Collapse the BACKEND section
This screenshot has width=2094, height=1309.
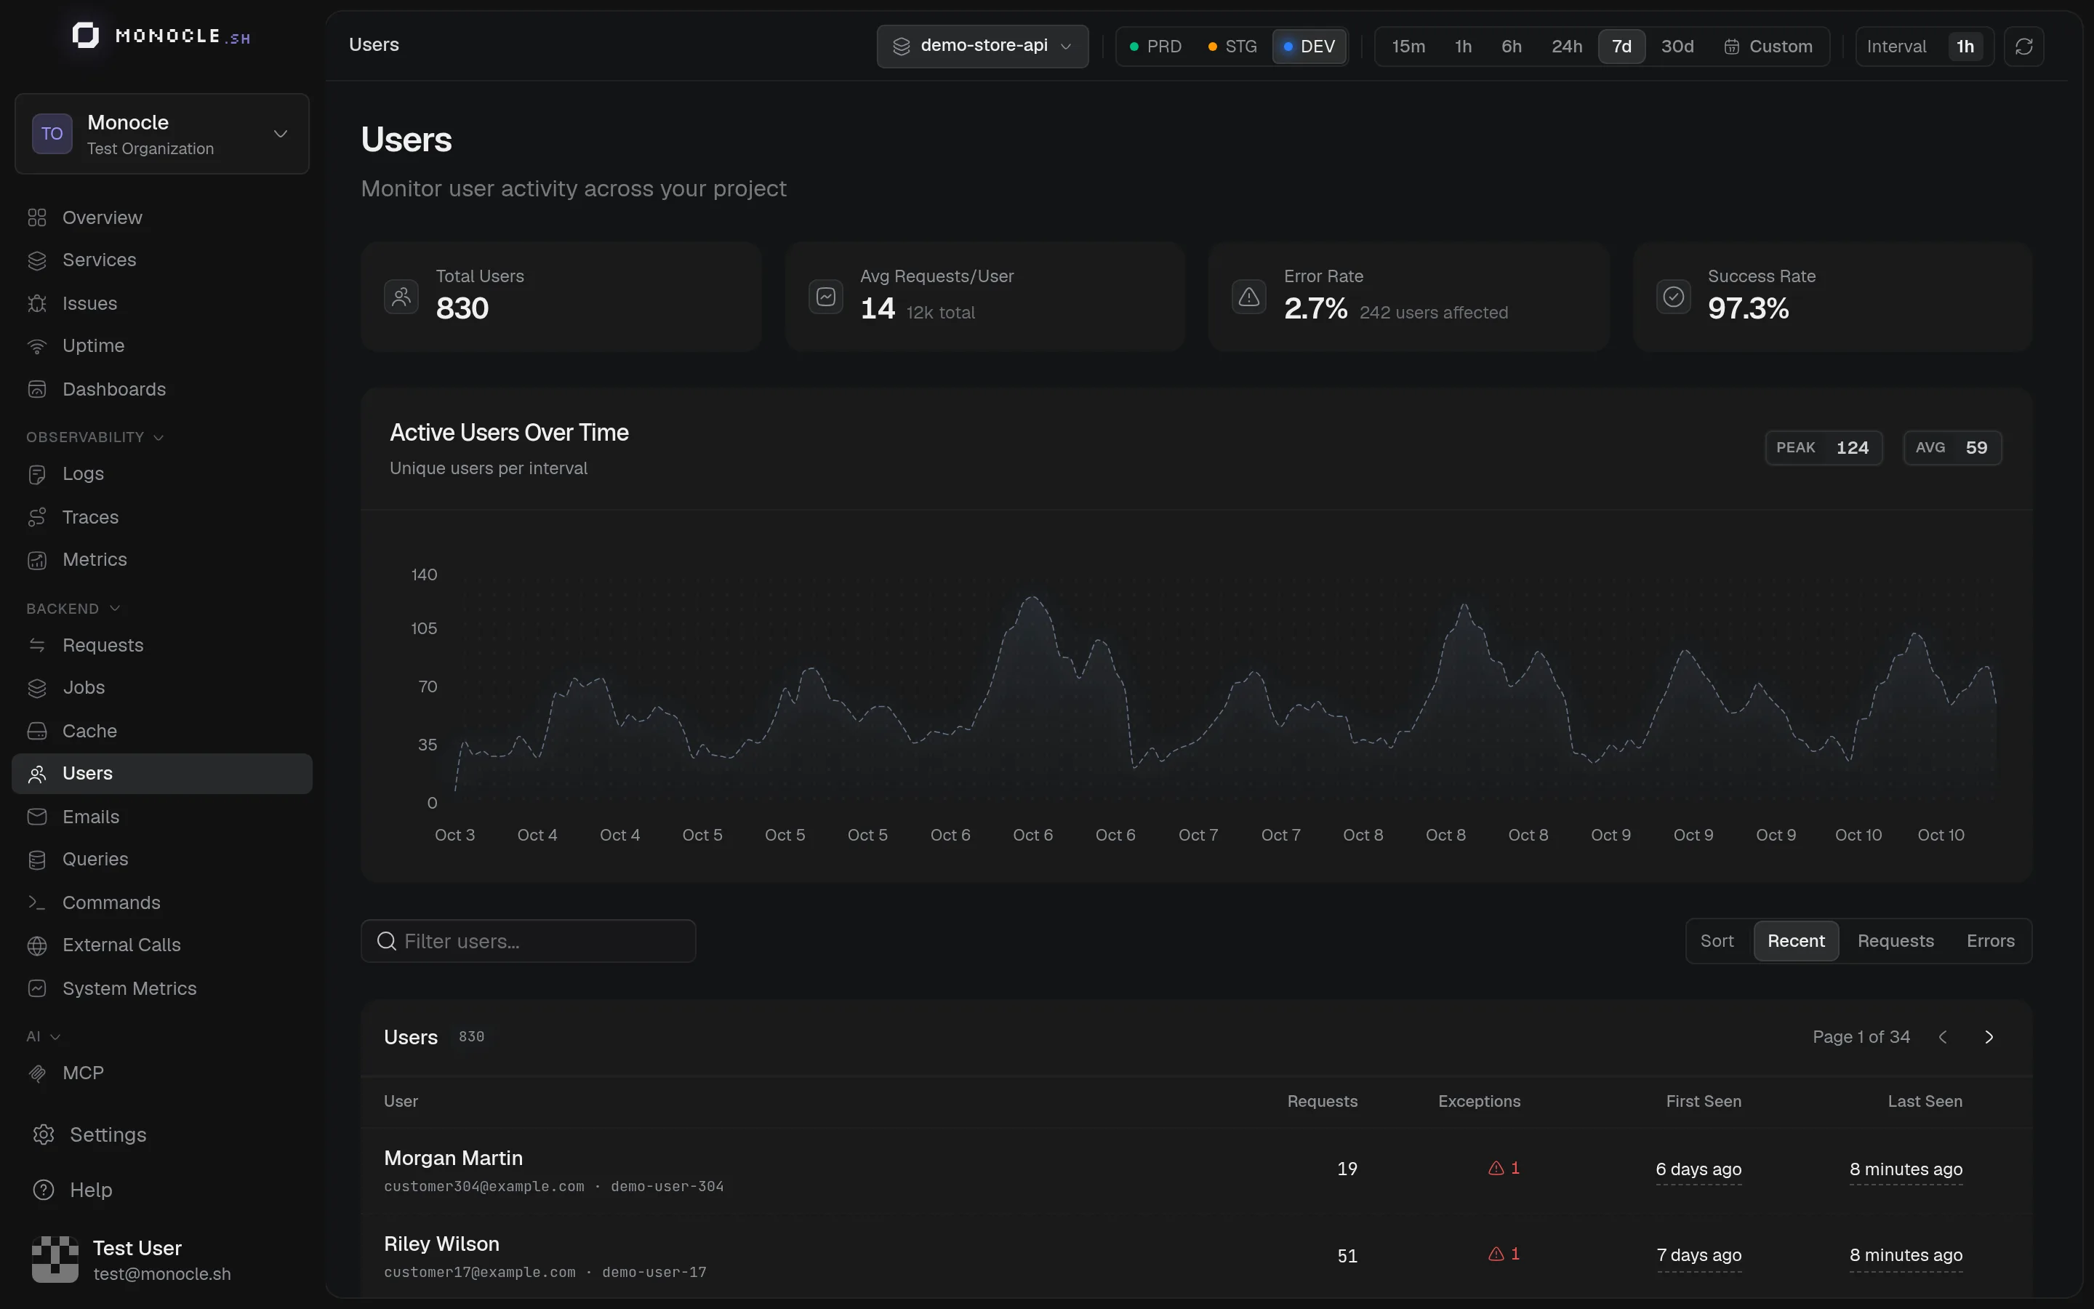pyautogui.click(x=73, y=609)
